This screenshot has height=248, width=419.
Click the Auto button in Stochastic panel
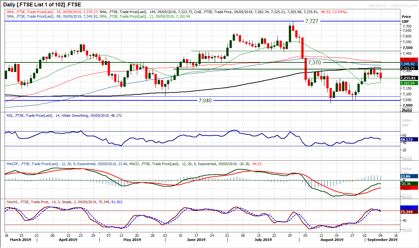[407, 230]
